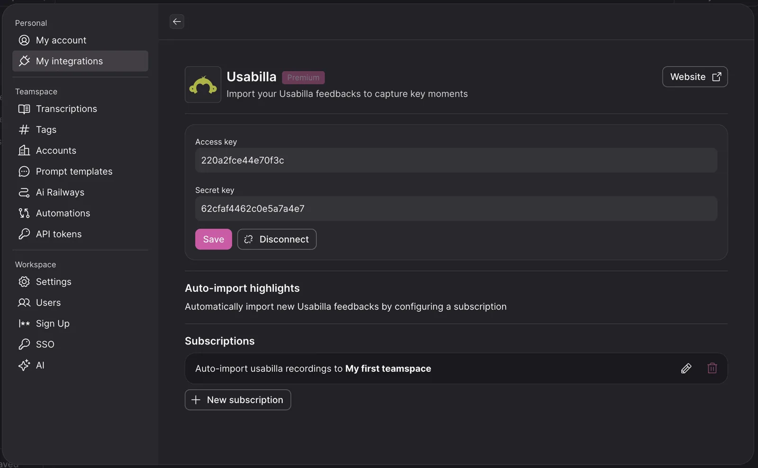Click the Access key label
Viewport: 758px width, 468px height.
pyautogui.click(x=216, y=142)
